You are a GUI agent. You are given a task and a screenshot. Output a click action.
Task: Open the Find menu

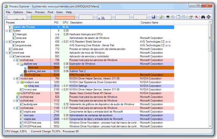[x=50, y=12]
